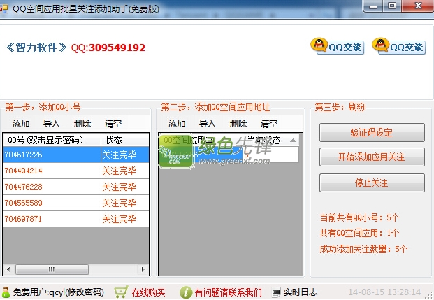Select QQ account row 704617226

tap(76, 155)
